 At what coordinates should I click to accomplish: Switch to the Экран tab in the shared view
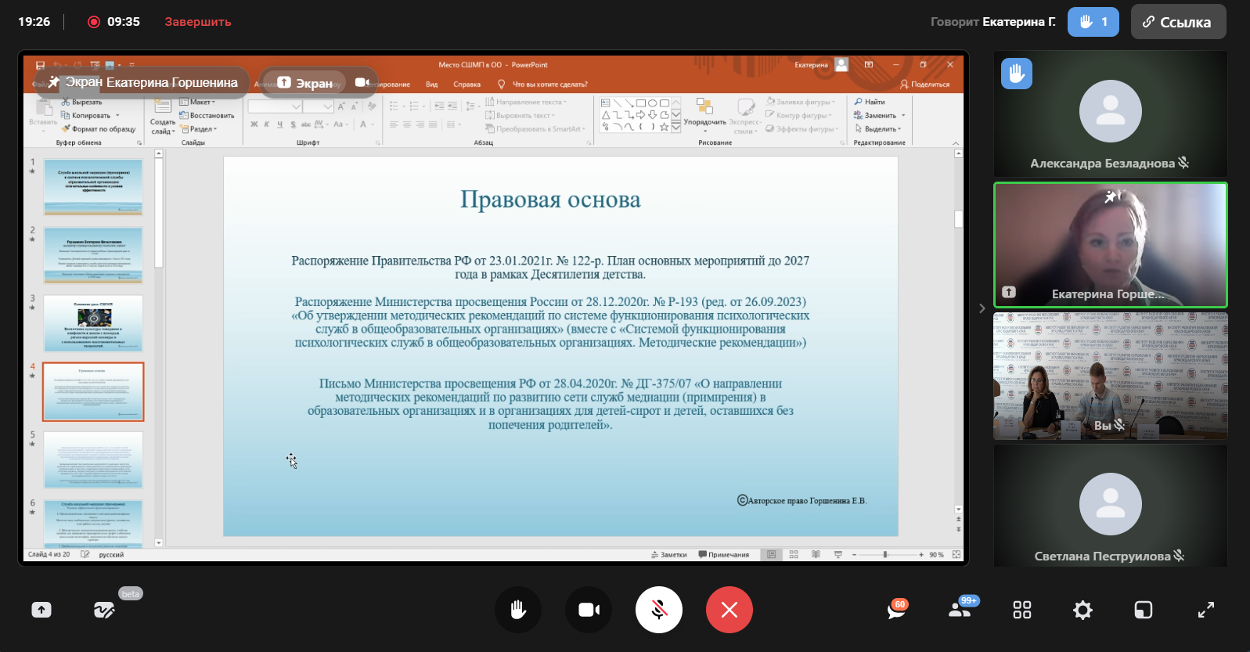(305, 83)
